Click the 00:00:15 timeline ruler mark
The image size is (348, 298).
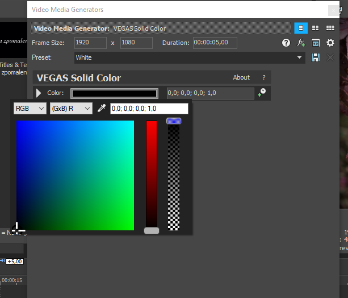point(12,280)
